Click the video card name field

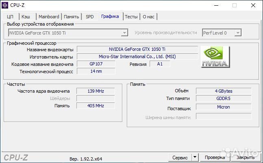tap(137, 49)
